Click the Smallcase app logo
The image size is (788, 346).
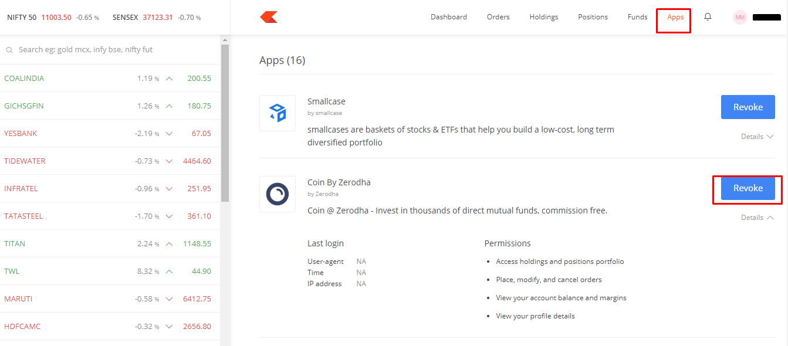point(278,113)
